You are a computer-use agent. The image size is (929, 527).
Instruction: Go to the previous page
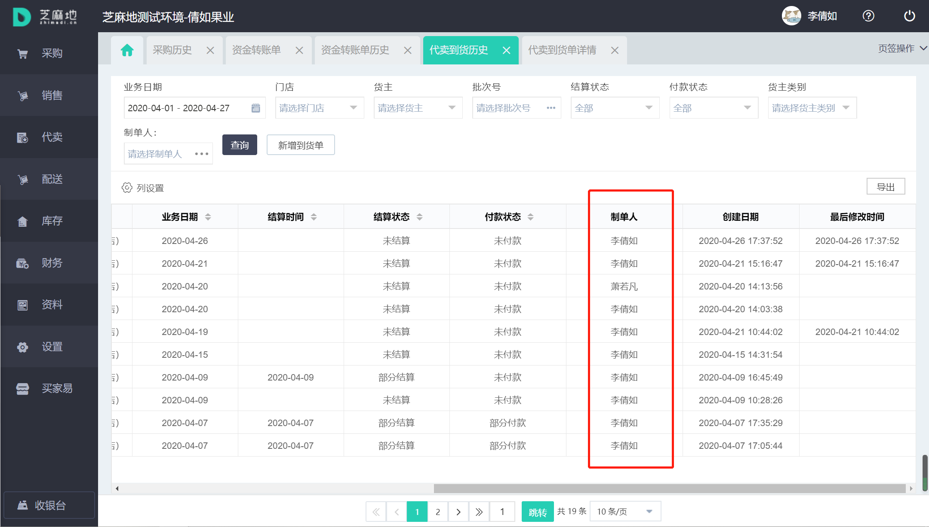click(397, 512)
